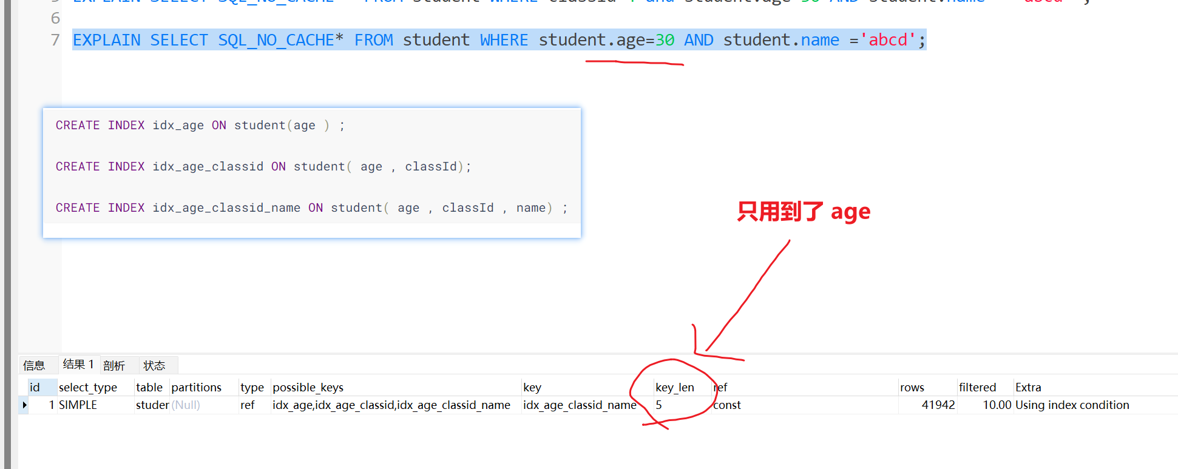Place cursor on 'abcd' string in query
This screenshot has height=469, width=1178.
[888, 40]
